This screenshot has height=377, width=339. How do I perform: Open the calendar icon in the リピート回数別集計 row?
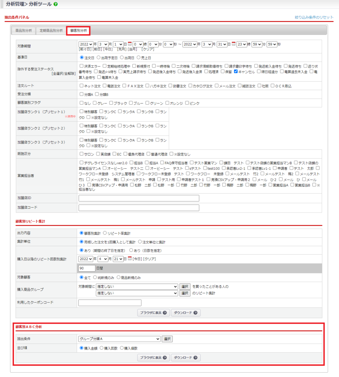(130, 258)
